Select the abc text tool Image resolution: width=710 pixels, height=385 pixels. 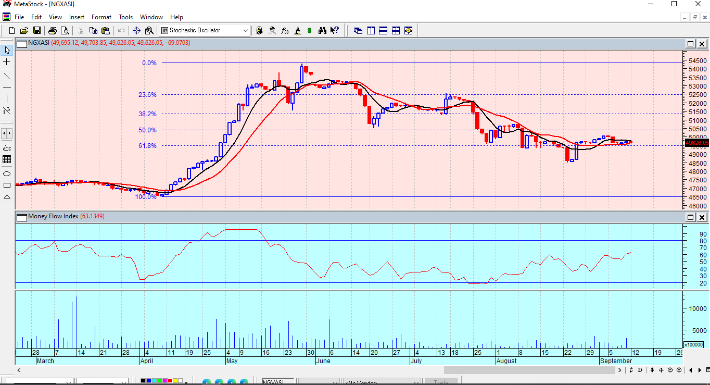click(7, 148)
